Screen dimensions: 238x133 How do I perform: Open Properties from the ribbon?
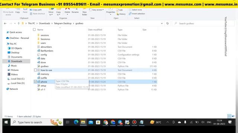pos(110,11)
